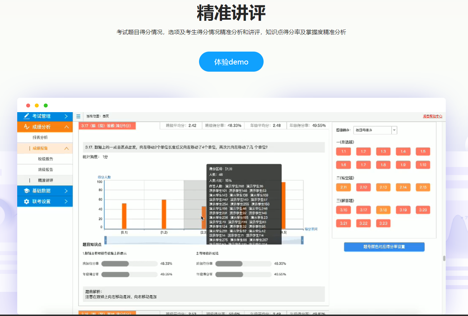This screenshot has height=316, width=468.
Task: Select question 3.23 button
Action: pyautogui.click(x=383, y=223)
